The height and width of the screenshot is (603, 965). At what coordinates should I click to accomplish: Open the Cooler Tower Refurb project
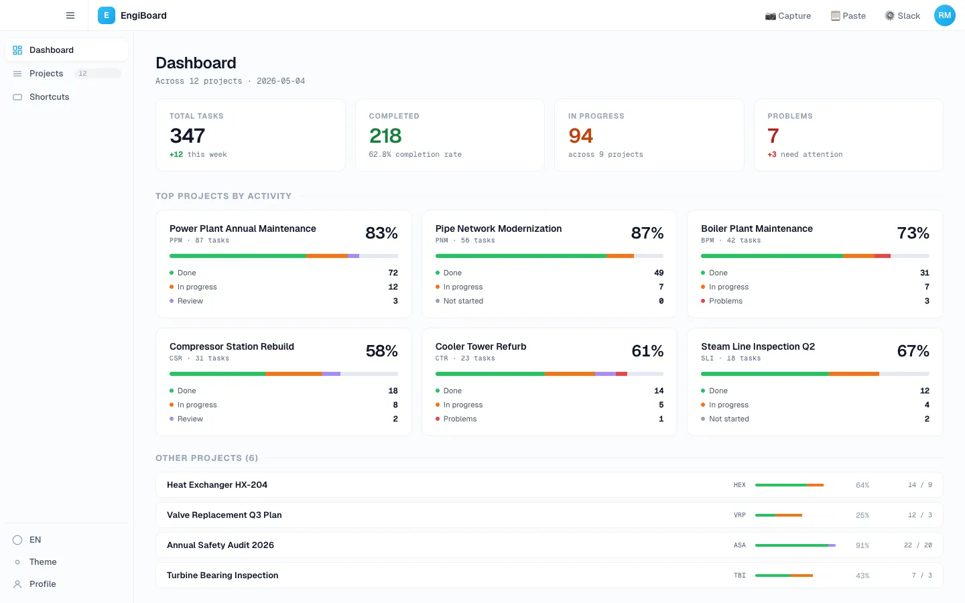550,382
